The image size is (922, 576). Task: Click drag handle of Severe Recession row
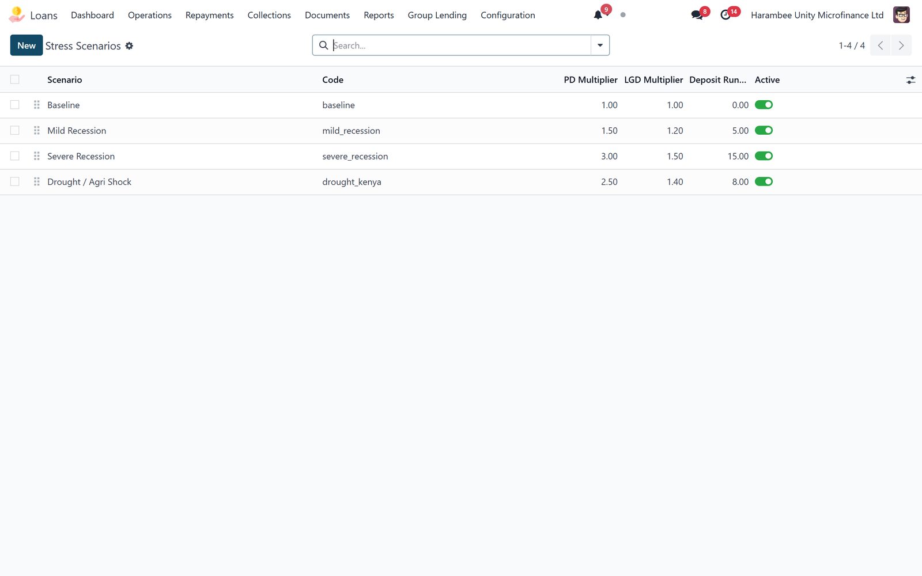[37, 156]
